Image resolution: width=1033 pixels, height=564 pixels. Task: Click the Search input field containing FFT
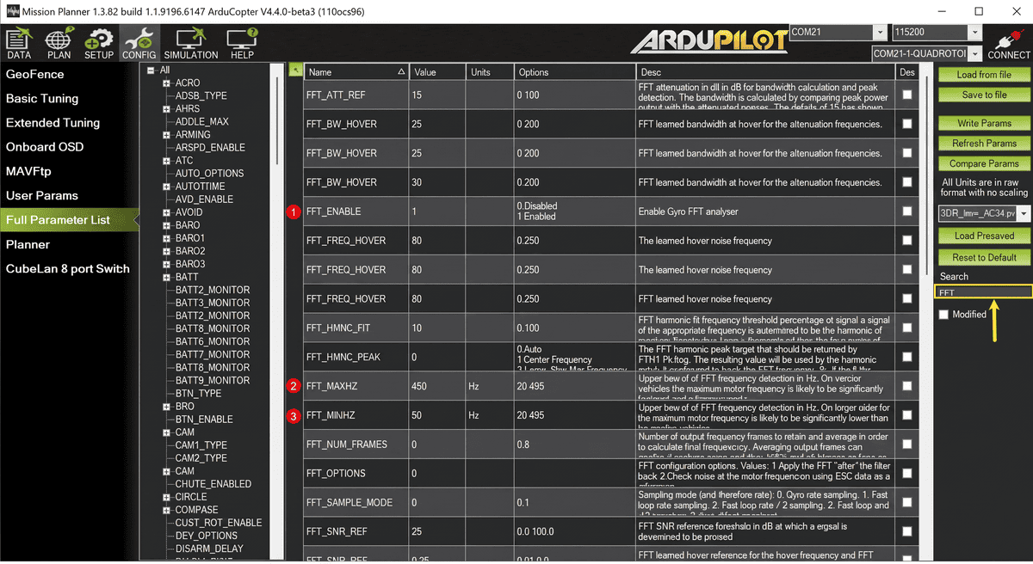click(981, 292)
